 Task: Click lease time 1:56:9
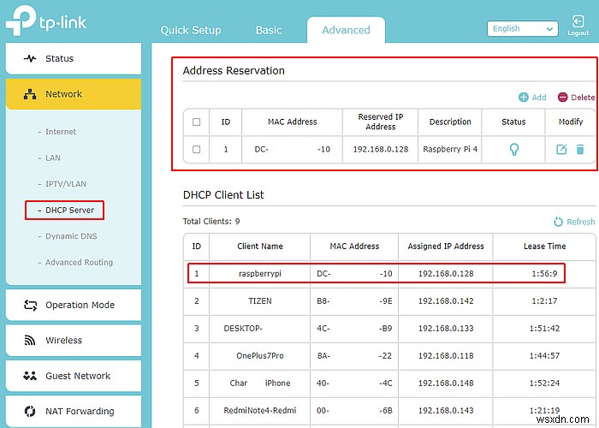544,274
